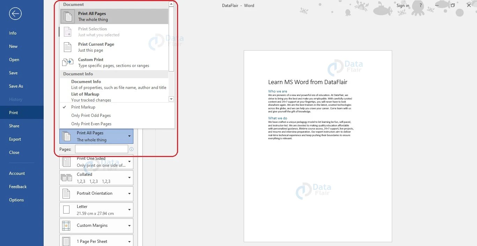Select the Print All Pages icon
The width and height of the screenshot is (477, 246).
68,16
